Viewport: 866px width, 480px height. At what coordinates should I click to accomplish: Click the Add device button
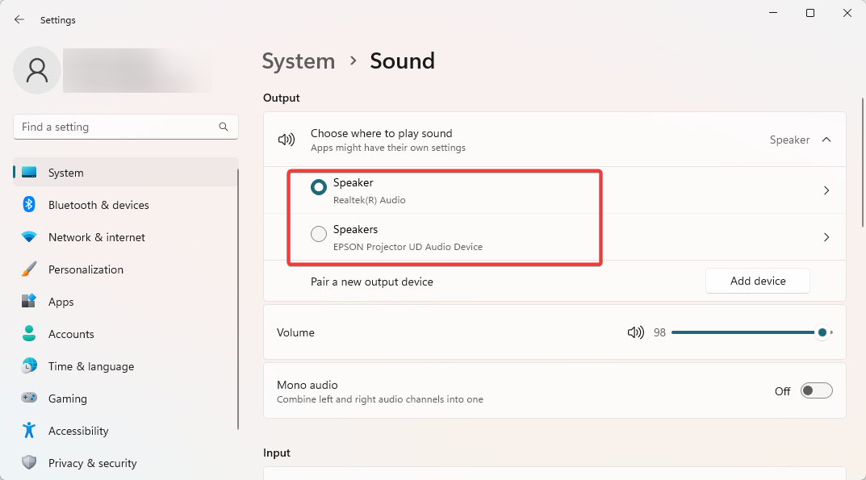click(758, 282)
